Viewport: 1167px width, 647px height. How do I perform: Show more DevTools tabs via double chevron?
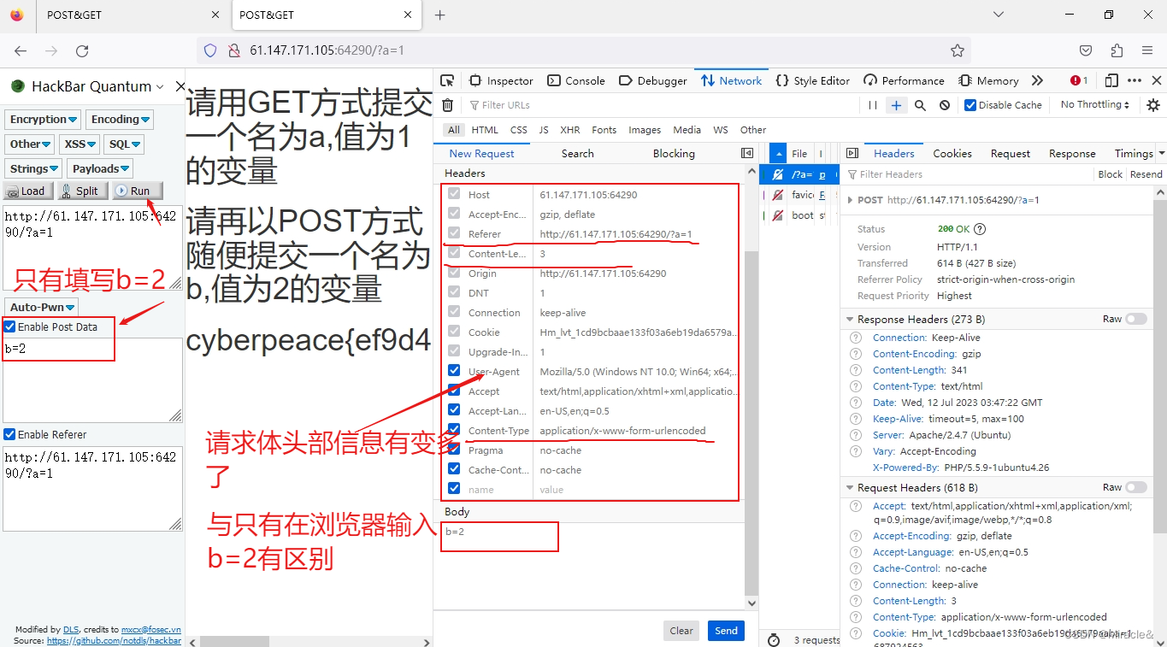tap(1037, 80)
